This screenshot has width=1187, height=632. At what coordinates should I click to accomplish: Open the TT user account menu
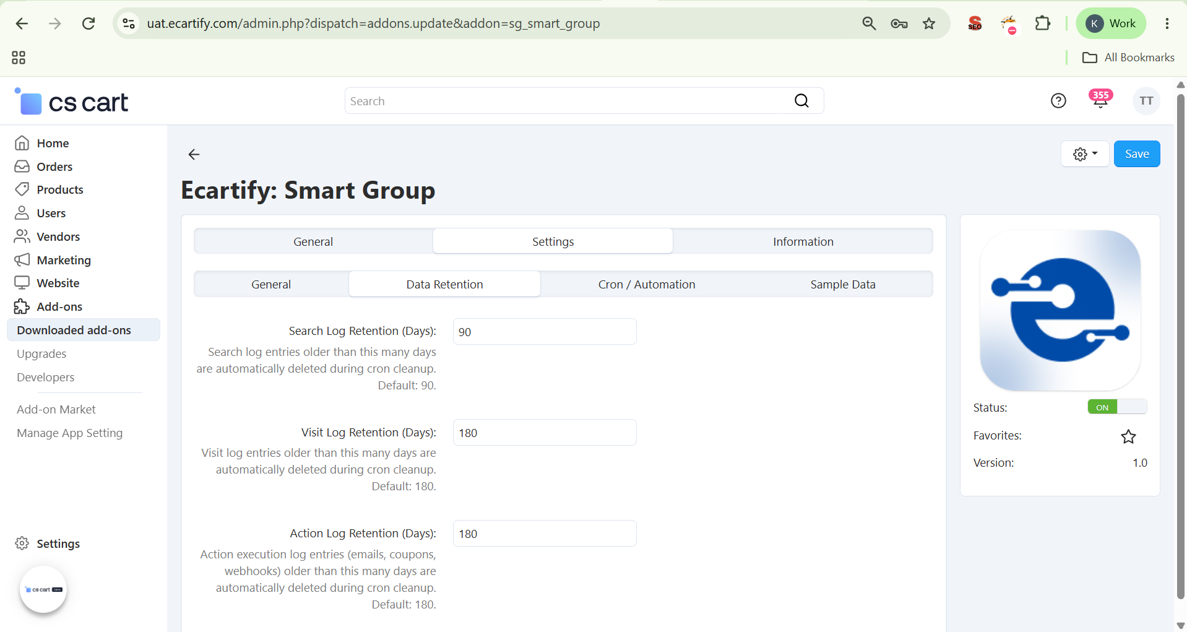[1146, 101]
